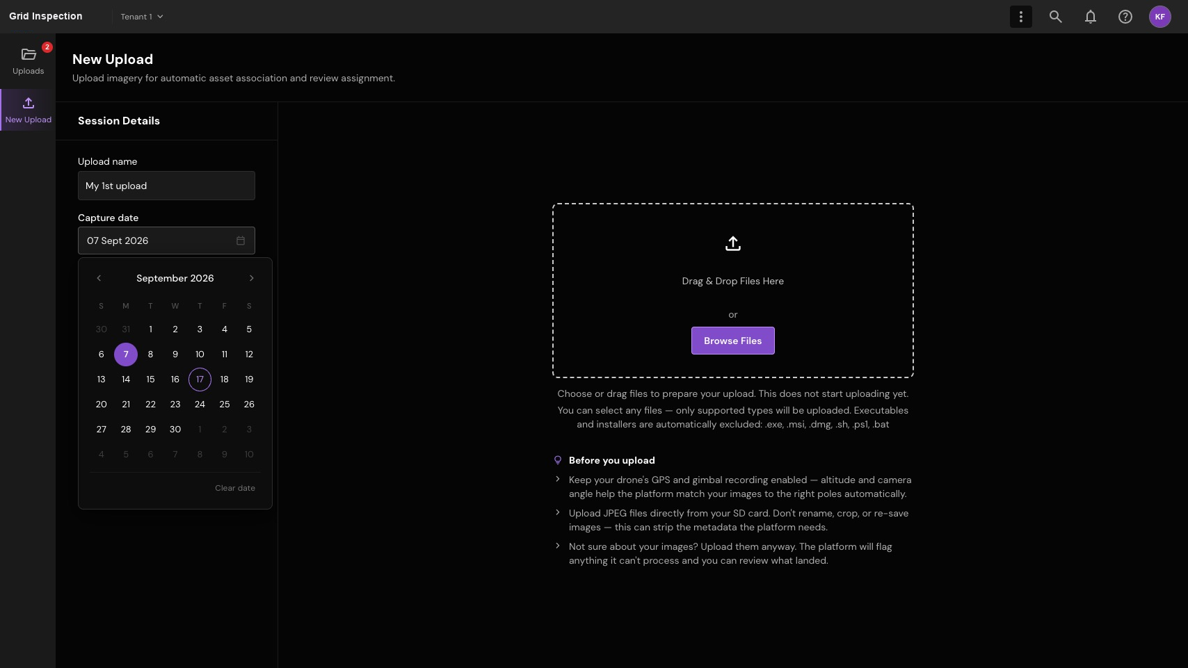
Task: Choose September 20 in the calendar
Action: click(101, 405)
